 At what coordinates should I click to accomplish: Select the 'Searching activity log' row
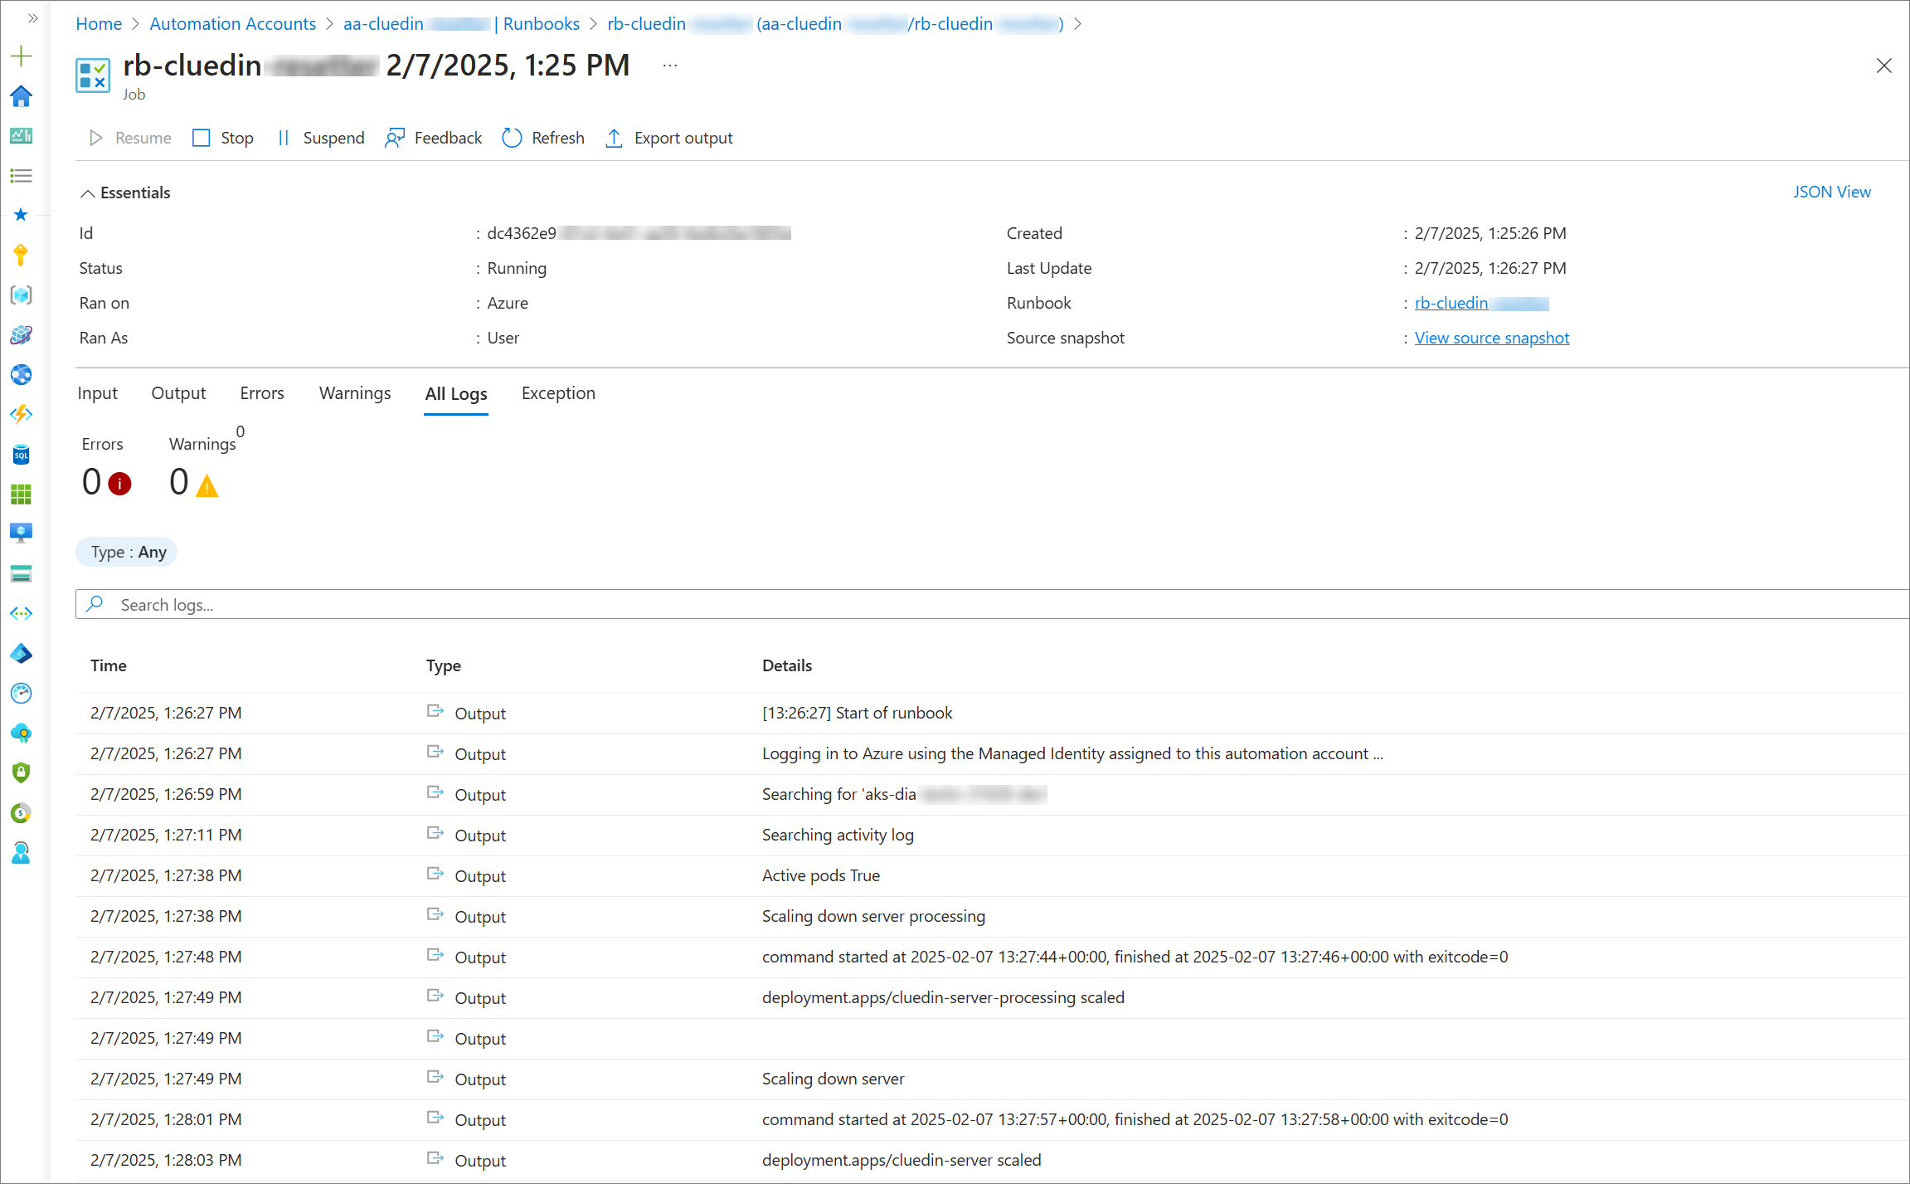[992, 836]
